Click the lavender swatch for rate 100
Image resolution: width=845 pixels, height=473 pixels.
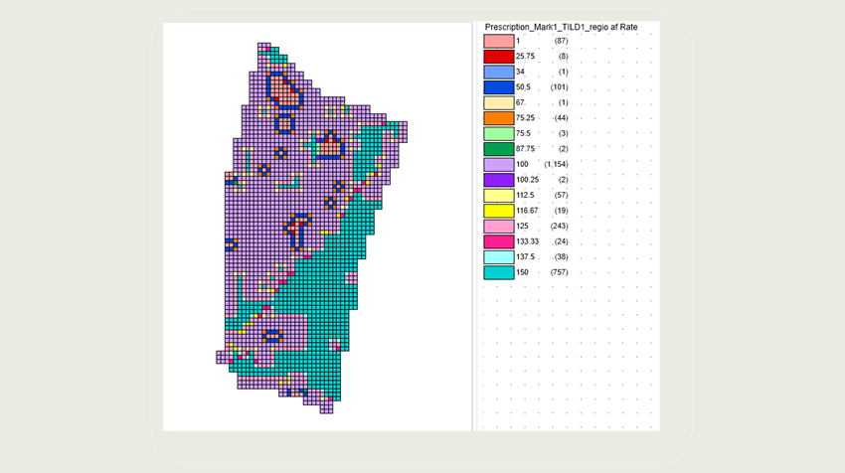coord(498,164)
